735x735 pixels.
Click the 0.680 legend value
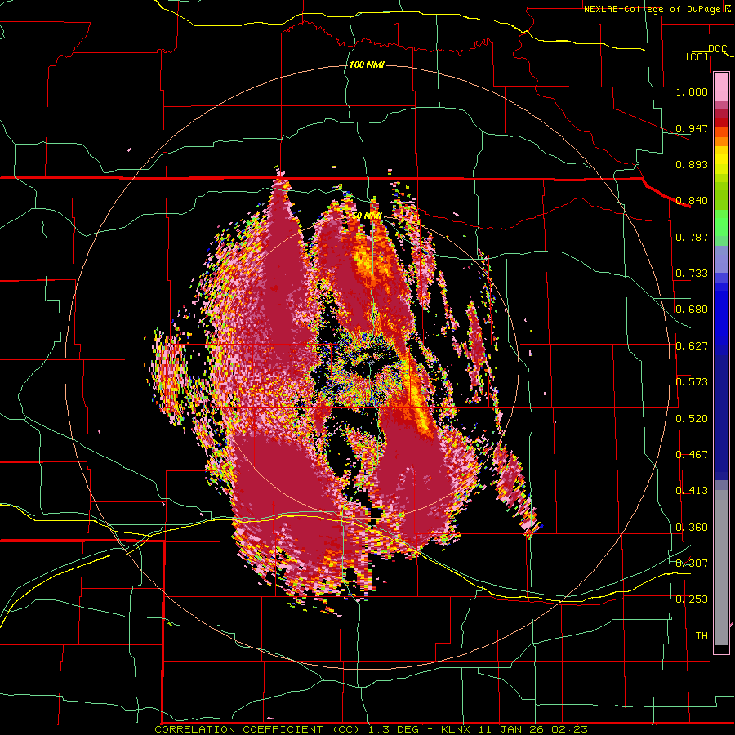click(x=692, y=310)
